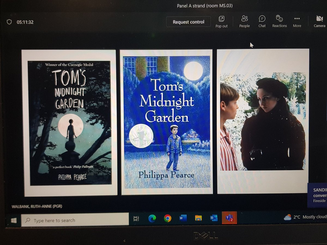
Task: Launch Google Chrome from the taskbar
Action: 167,218
